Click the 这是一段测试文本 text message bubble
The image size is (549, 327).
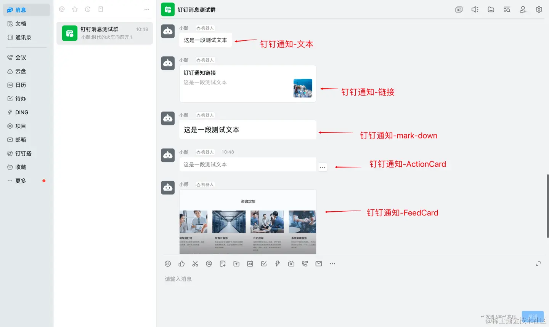coord(205,40)
